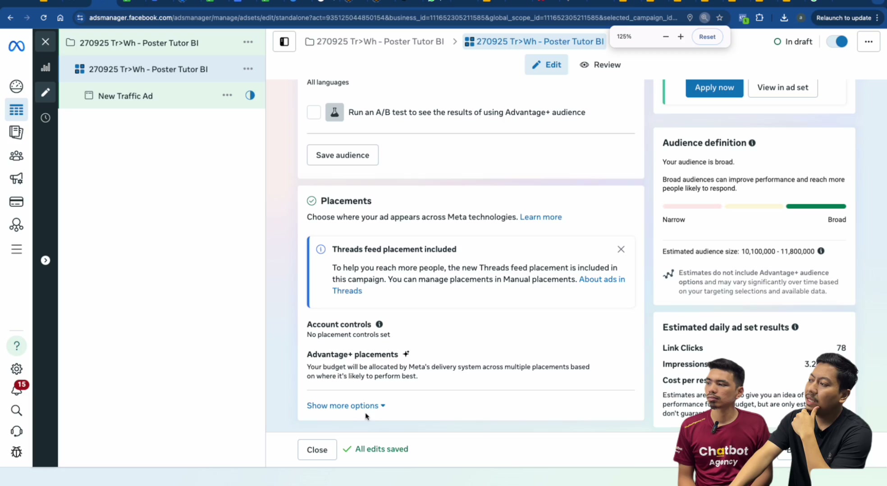Open Help question mark icon

pos(17,346)
